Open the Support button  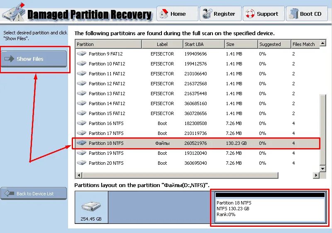pyautogui.click(x=264, y=14)
